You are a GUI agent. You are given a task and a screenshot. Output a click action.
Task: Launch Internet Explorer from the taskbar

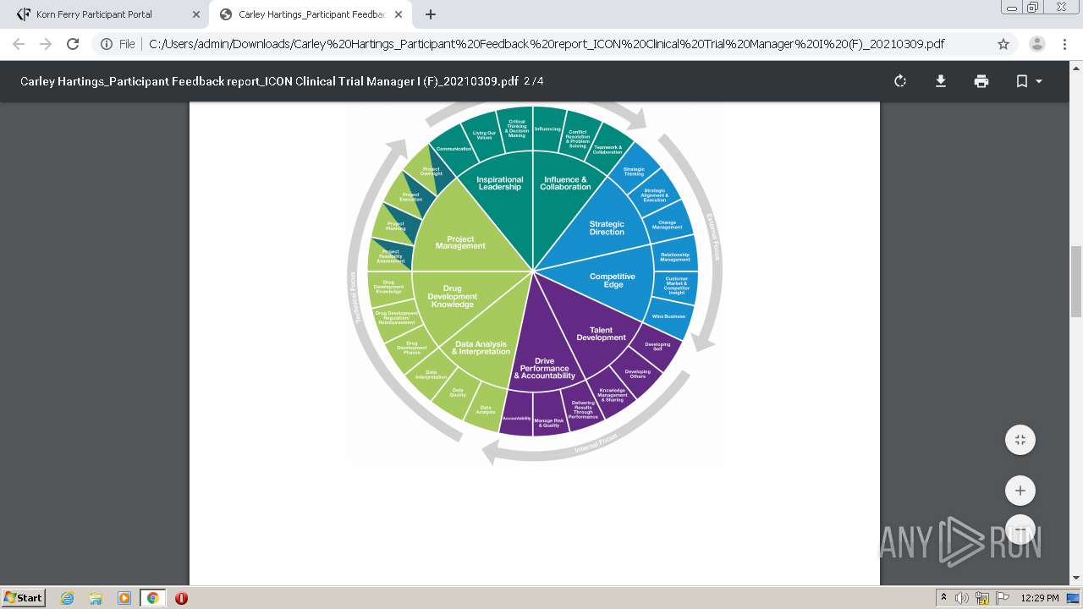[68, 598]
